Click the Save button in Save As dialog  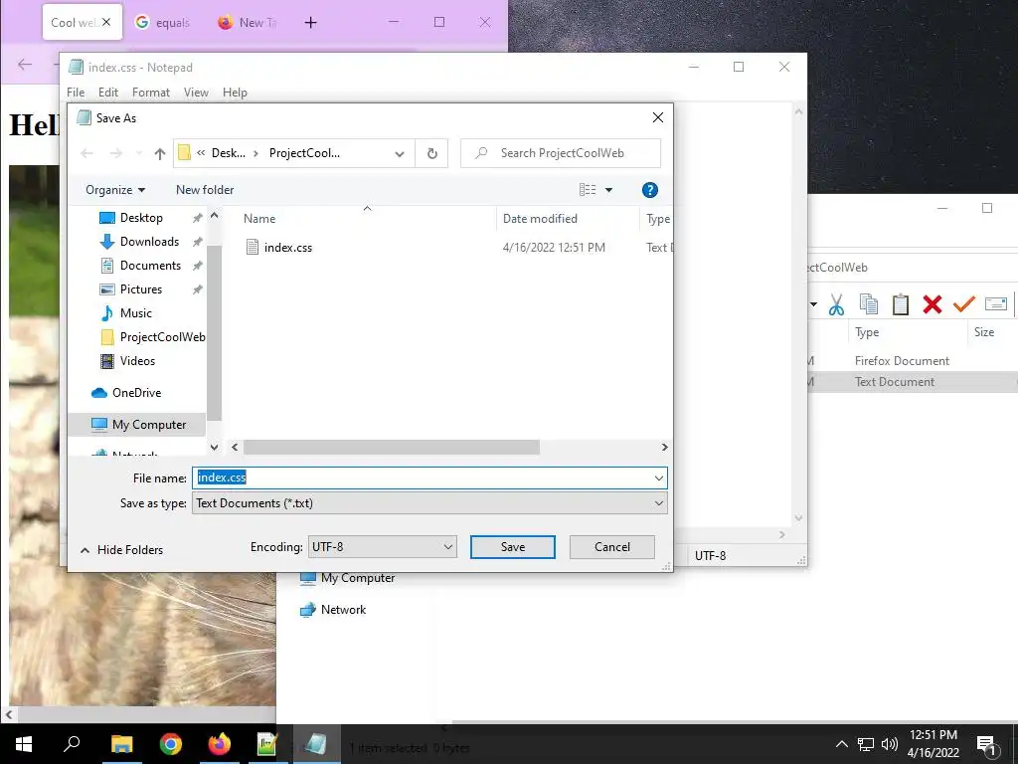tap(512, 547)
